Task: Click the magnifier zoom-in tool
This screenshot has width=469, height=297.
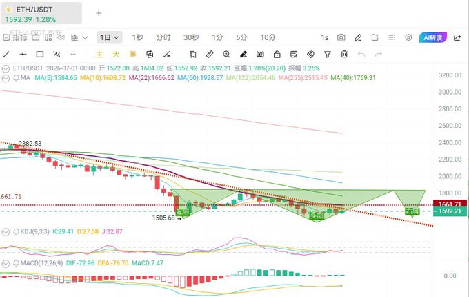Action: [226, 54]
